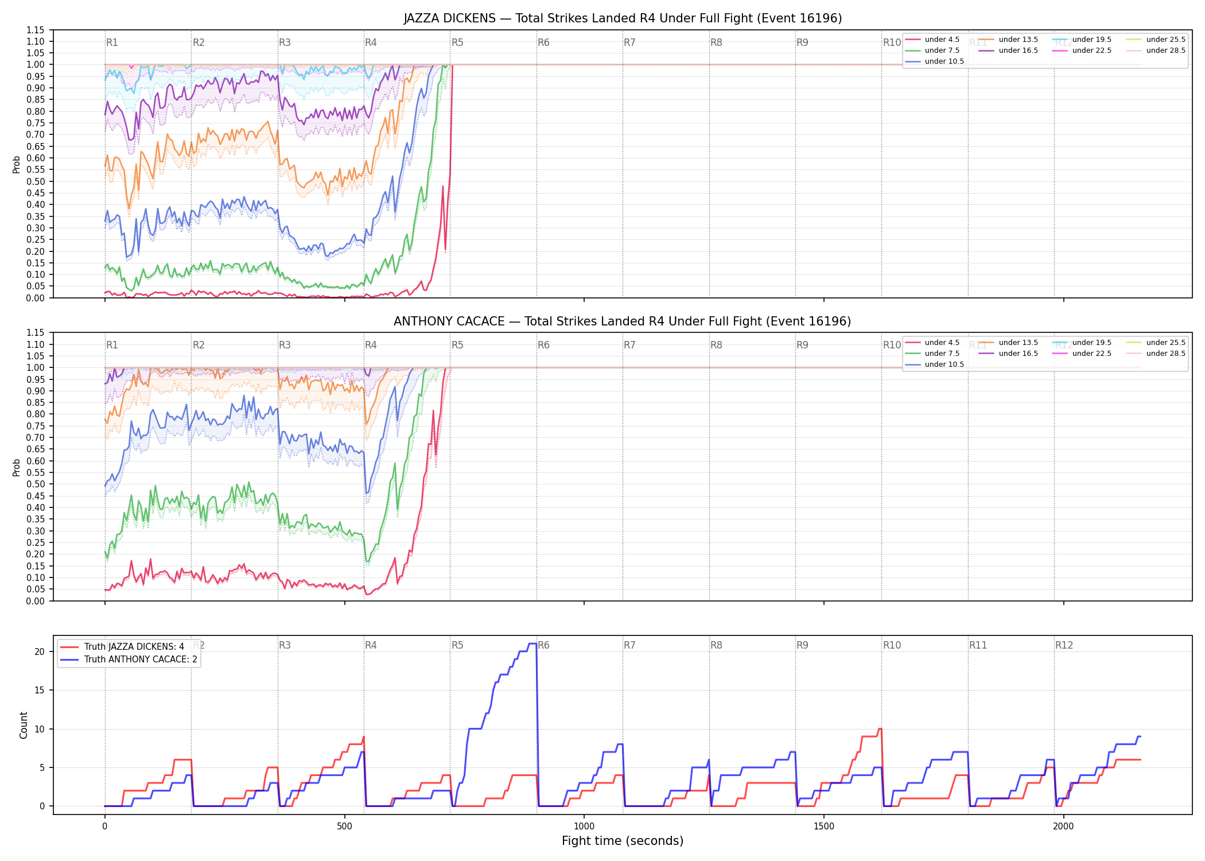Select the JAZZA DICKENS chart title
The height and width of the screenshot is (861, 1205).
[623, 18]
